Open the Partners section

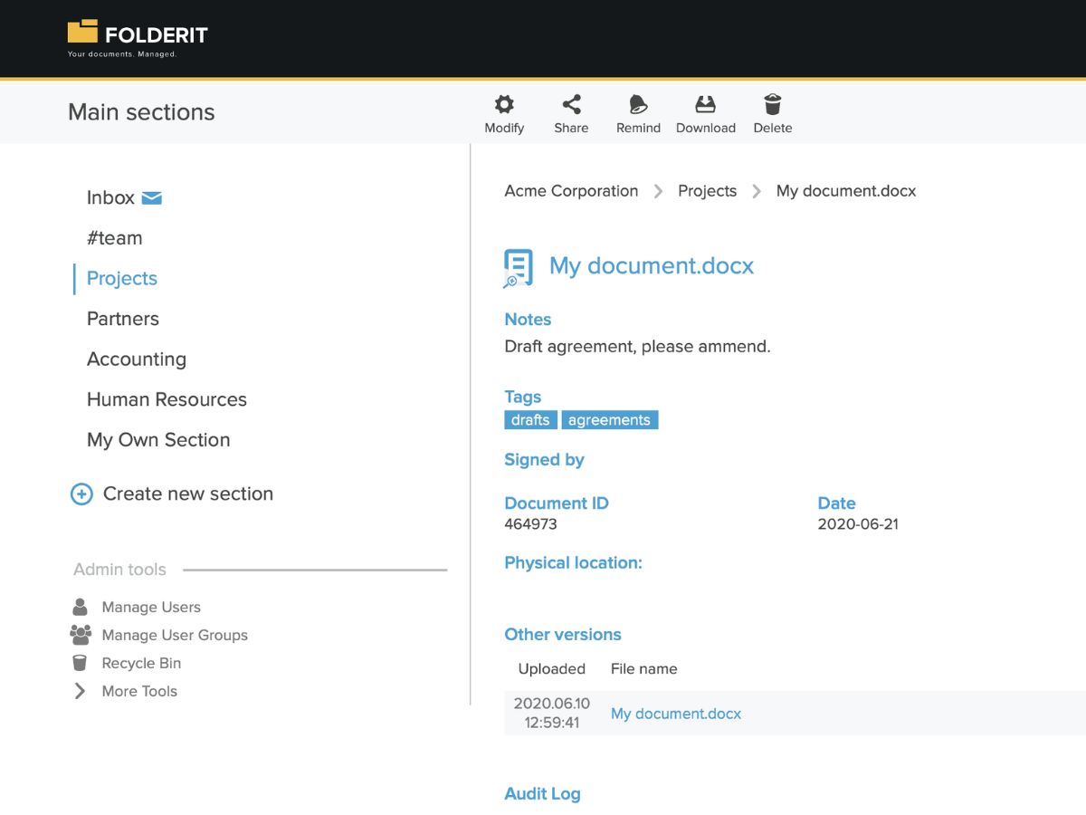click(x=123, y=319)
